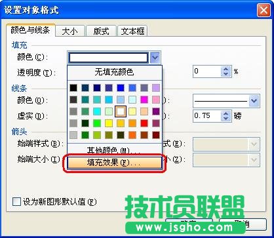Select the light yellow swatch
Viewport: 274px width, 238px height.
tap(132, 111)
